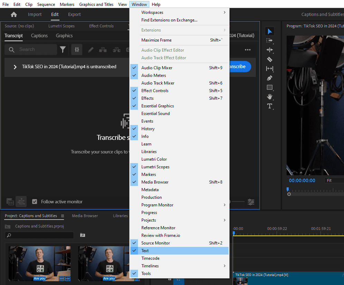344x285 pixels.
Task: Choose the Hand tool
Action: pyautogui.click(x=270, y=97)
